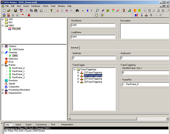Click the binoculars Find icon
The image size is (170, 134).
pos(77,11)
